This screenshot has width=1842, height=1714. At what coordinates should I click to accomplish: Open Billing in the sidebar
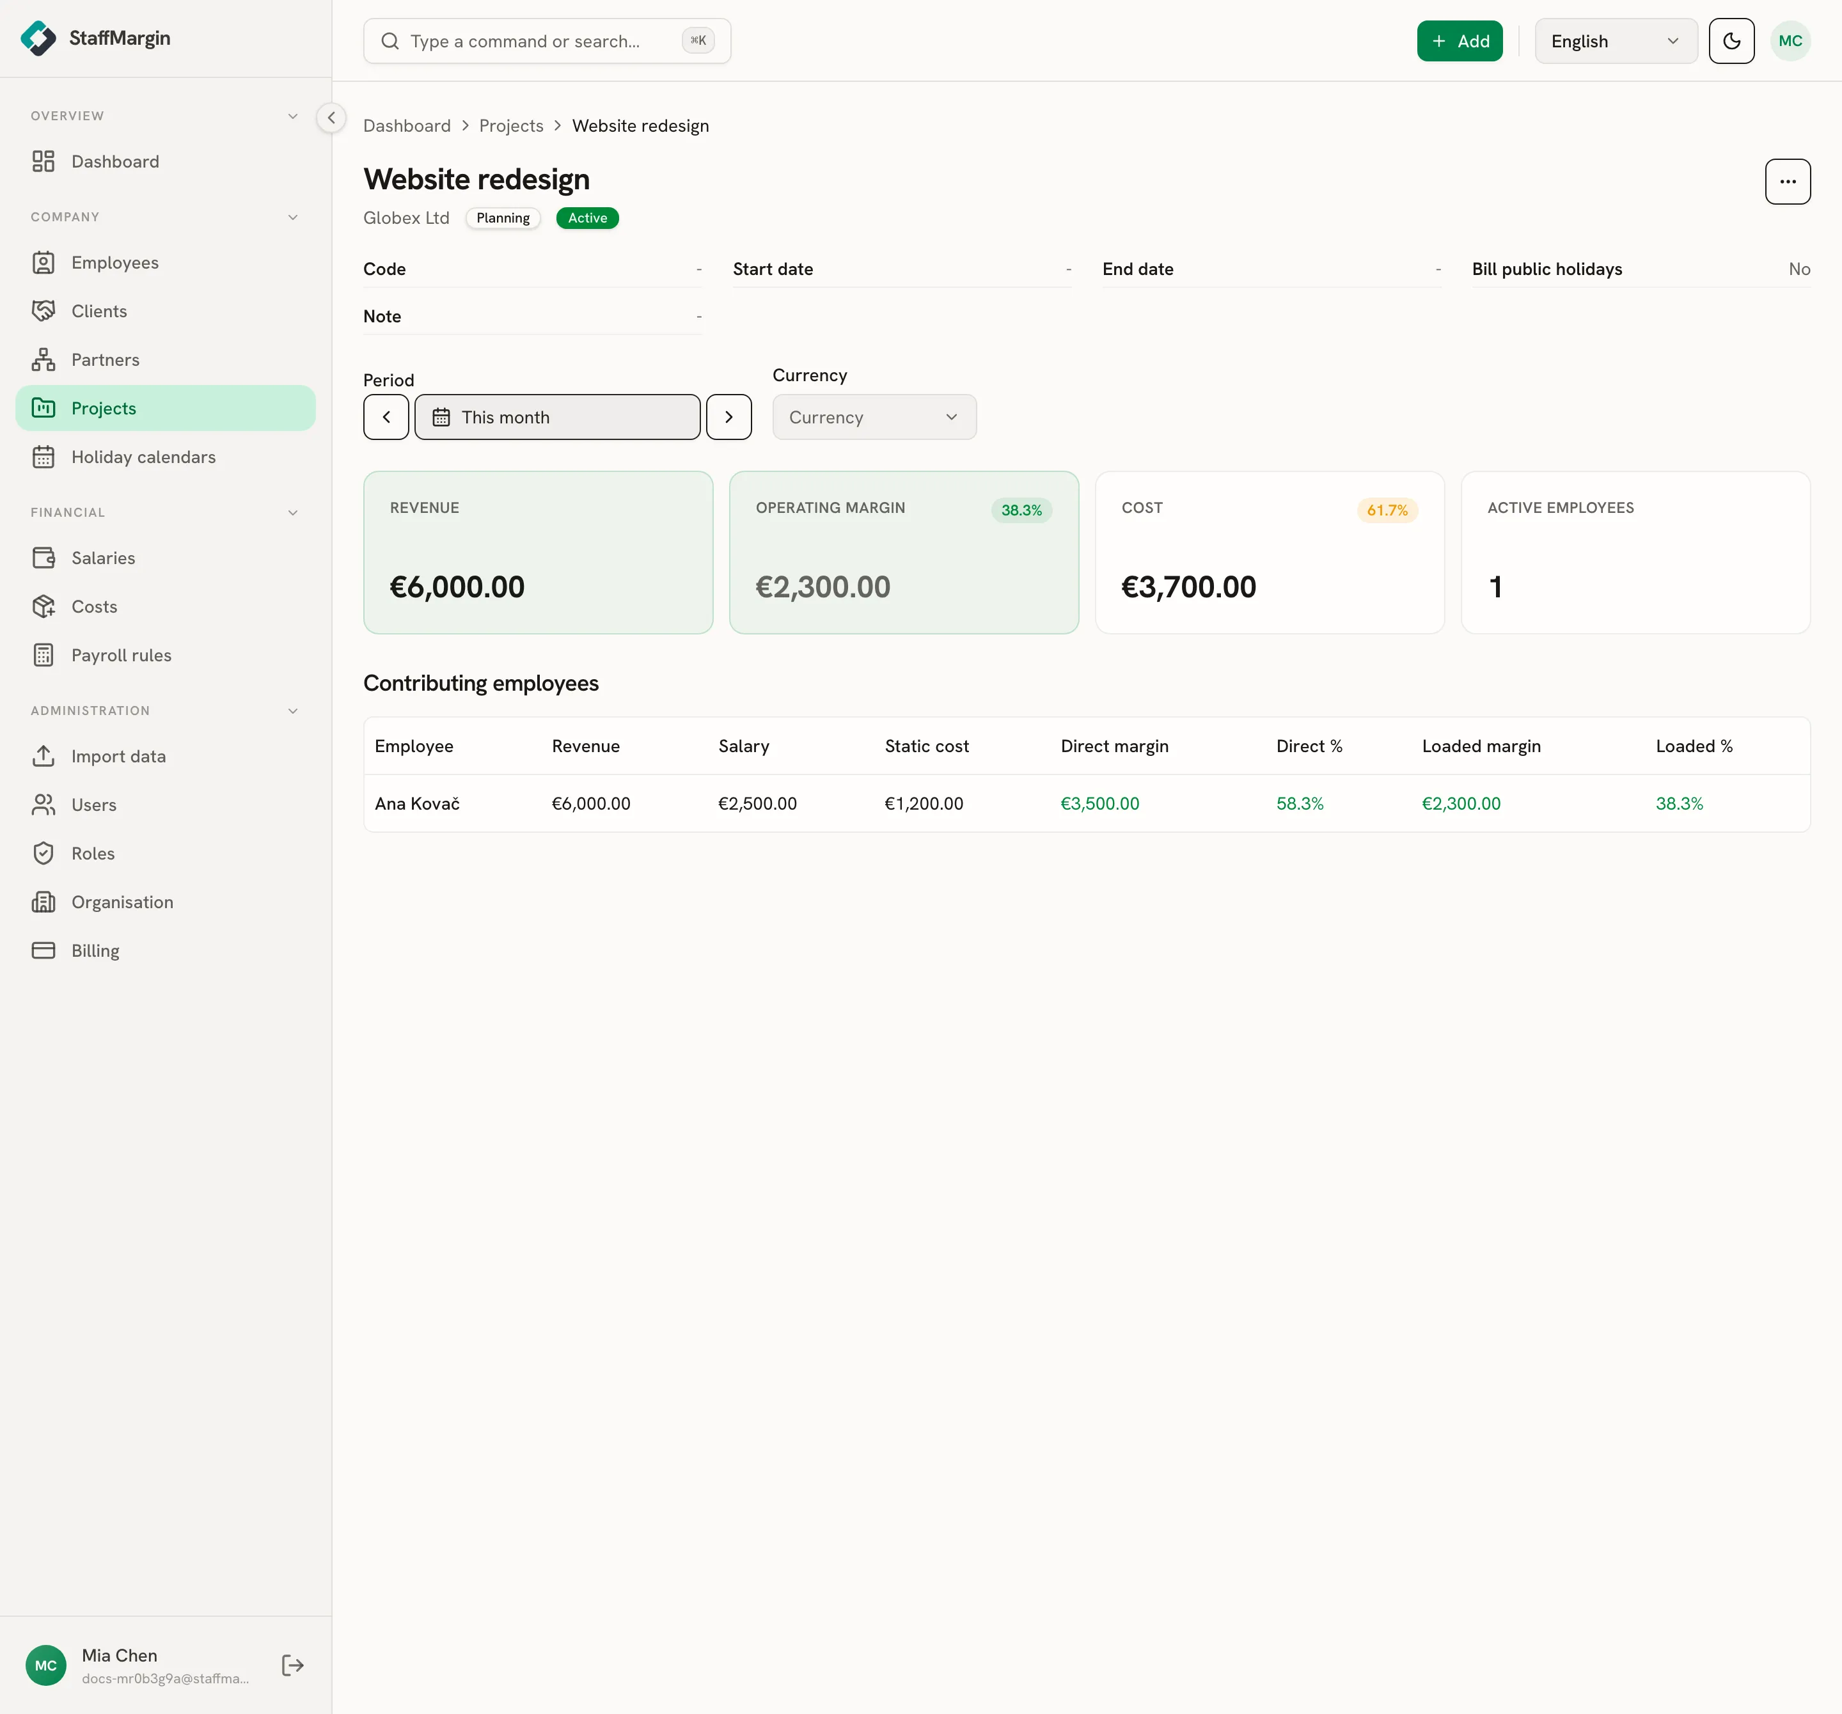pyautogui.click(x=166, y=950)
